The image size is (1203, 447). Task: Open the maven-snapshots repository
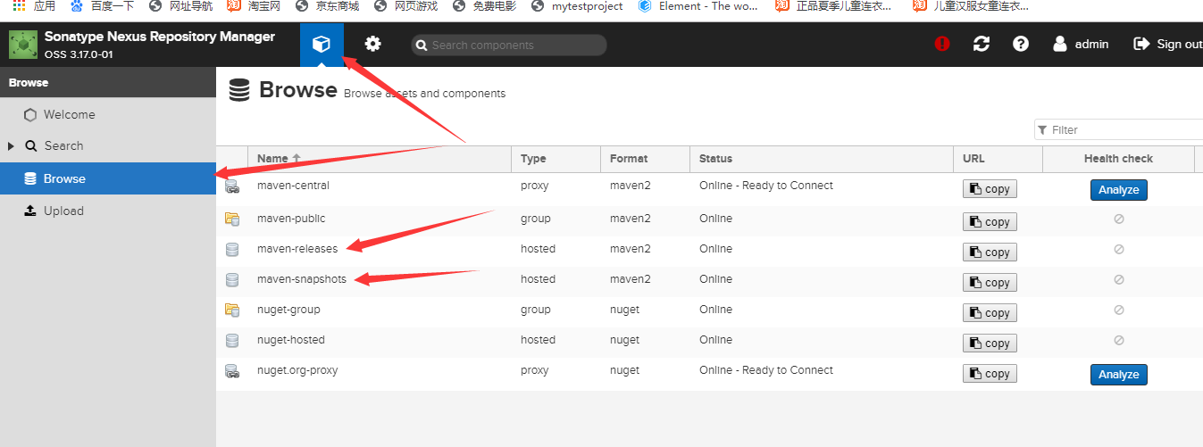click(302, 279)
